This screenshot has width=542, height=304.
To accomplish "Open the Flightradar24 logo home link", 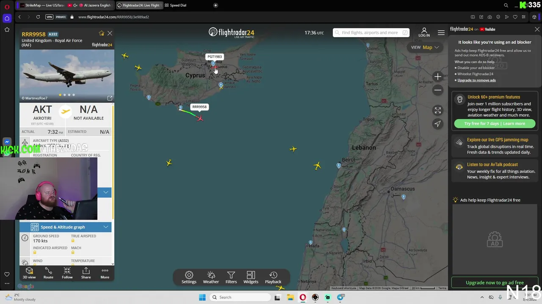I will pos(231,33).
